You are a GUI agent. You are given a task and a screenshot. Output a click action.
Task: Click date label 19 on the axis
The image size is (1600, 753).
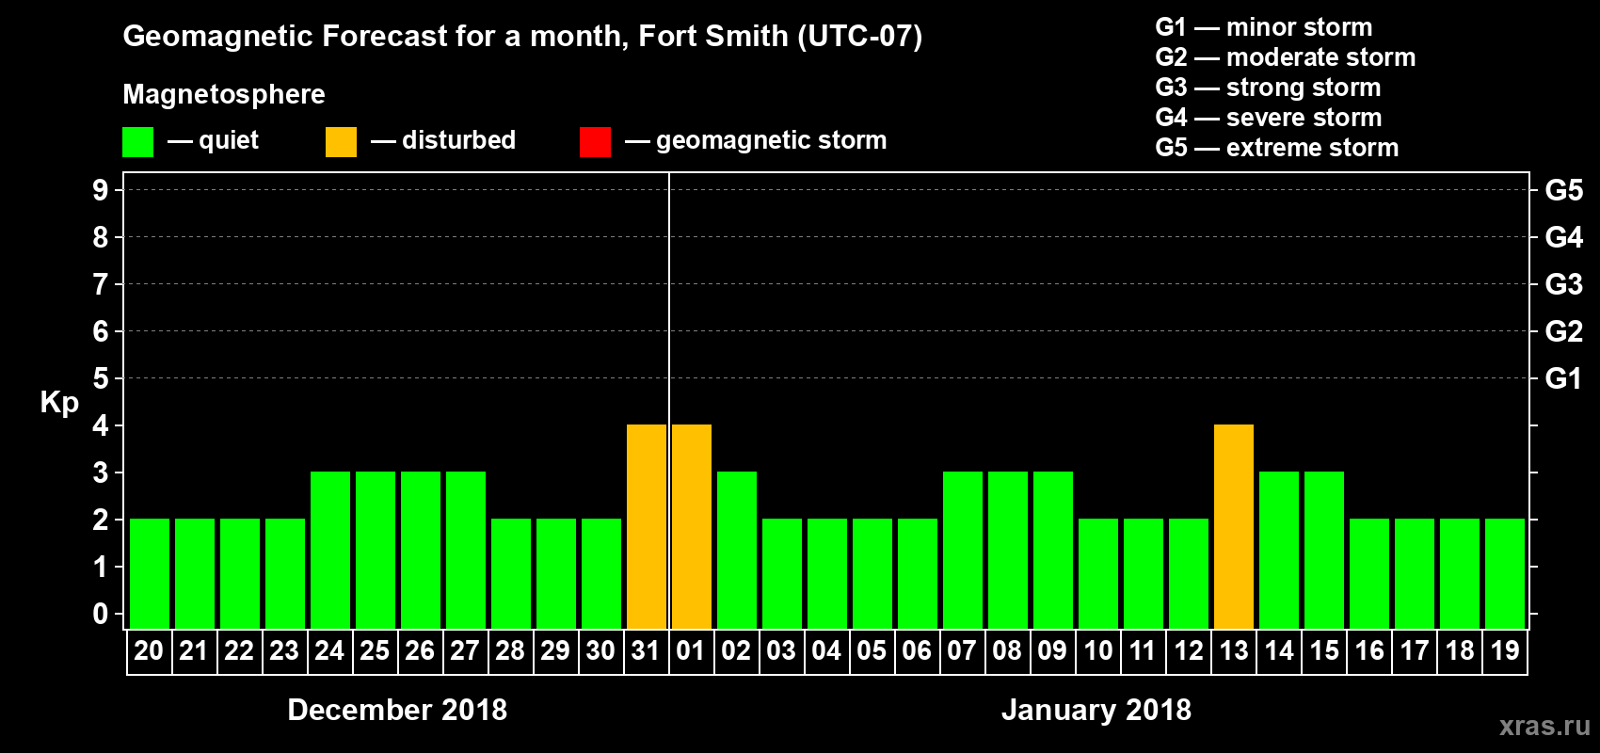pyautogui.click(x=1504, y=651)
